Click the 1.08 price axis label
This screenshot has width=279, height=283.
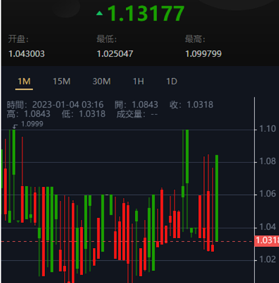tap(267, 161)
